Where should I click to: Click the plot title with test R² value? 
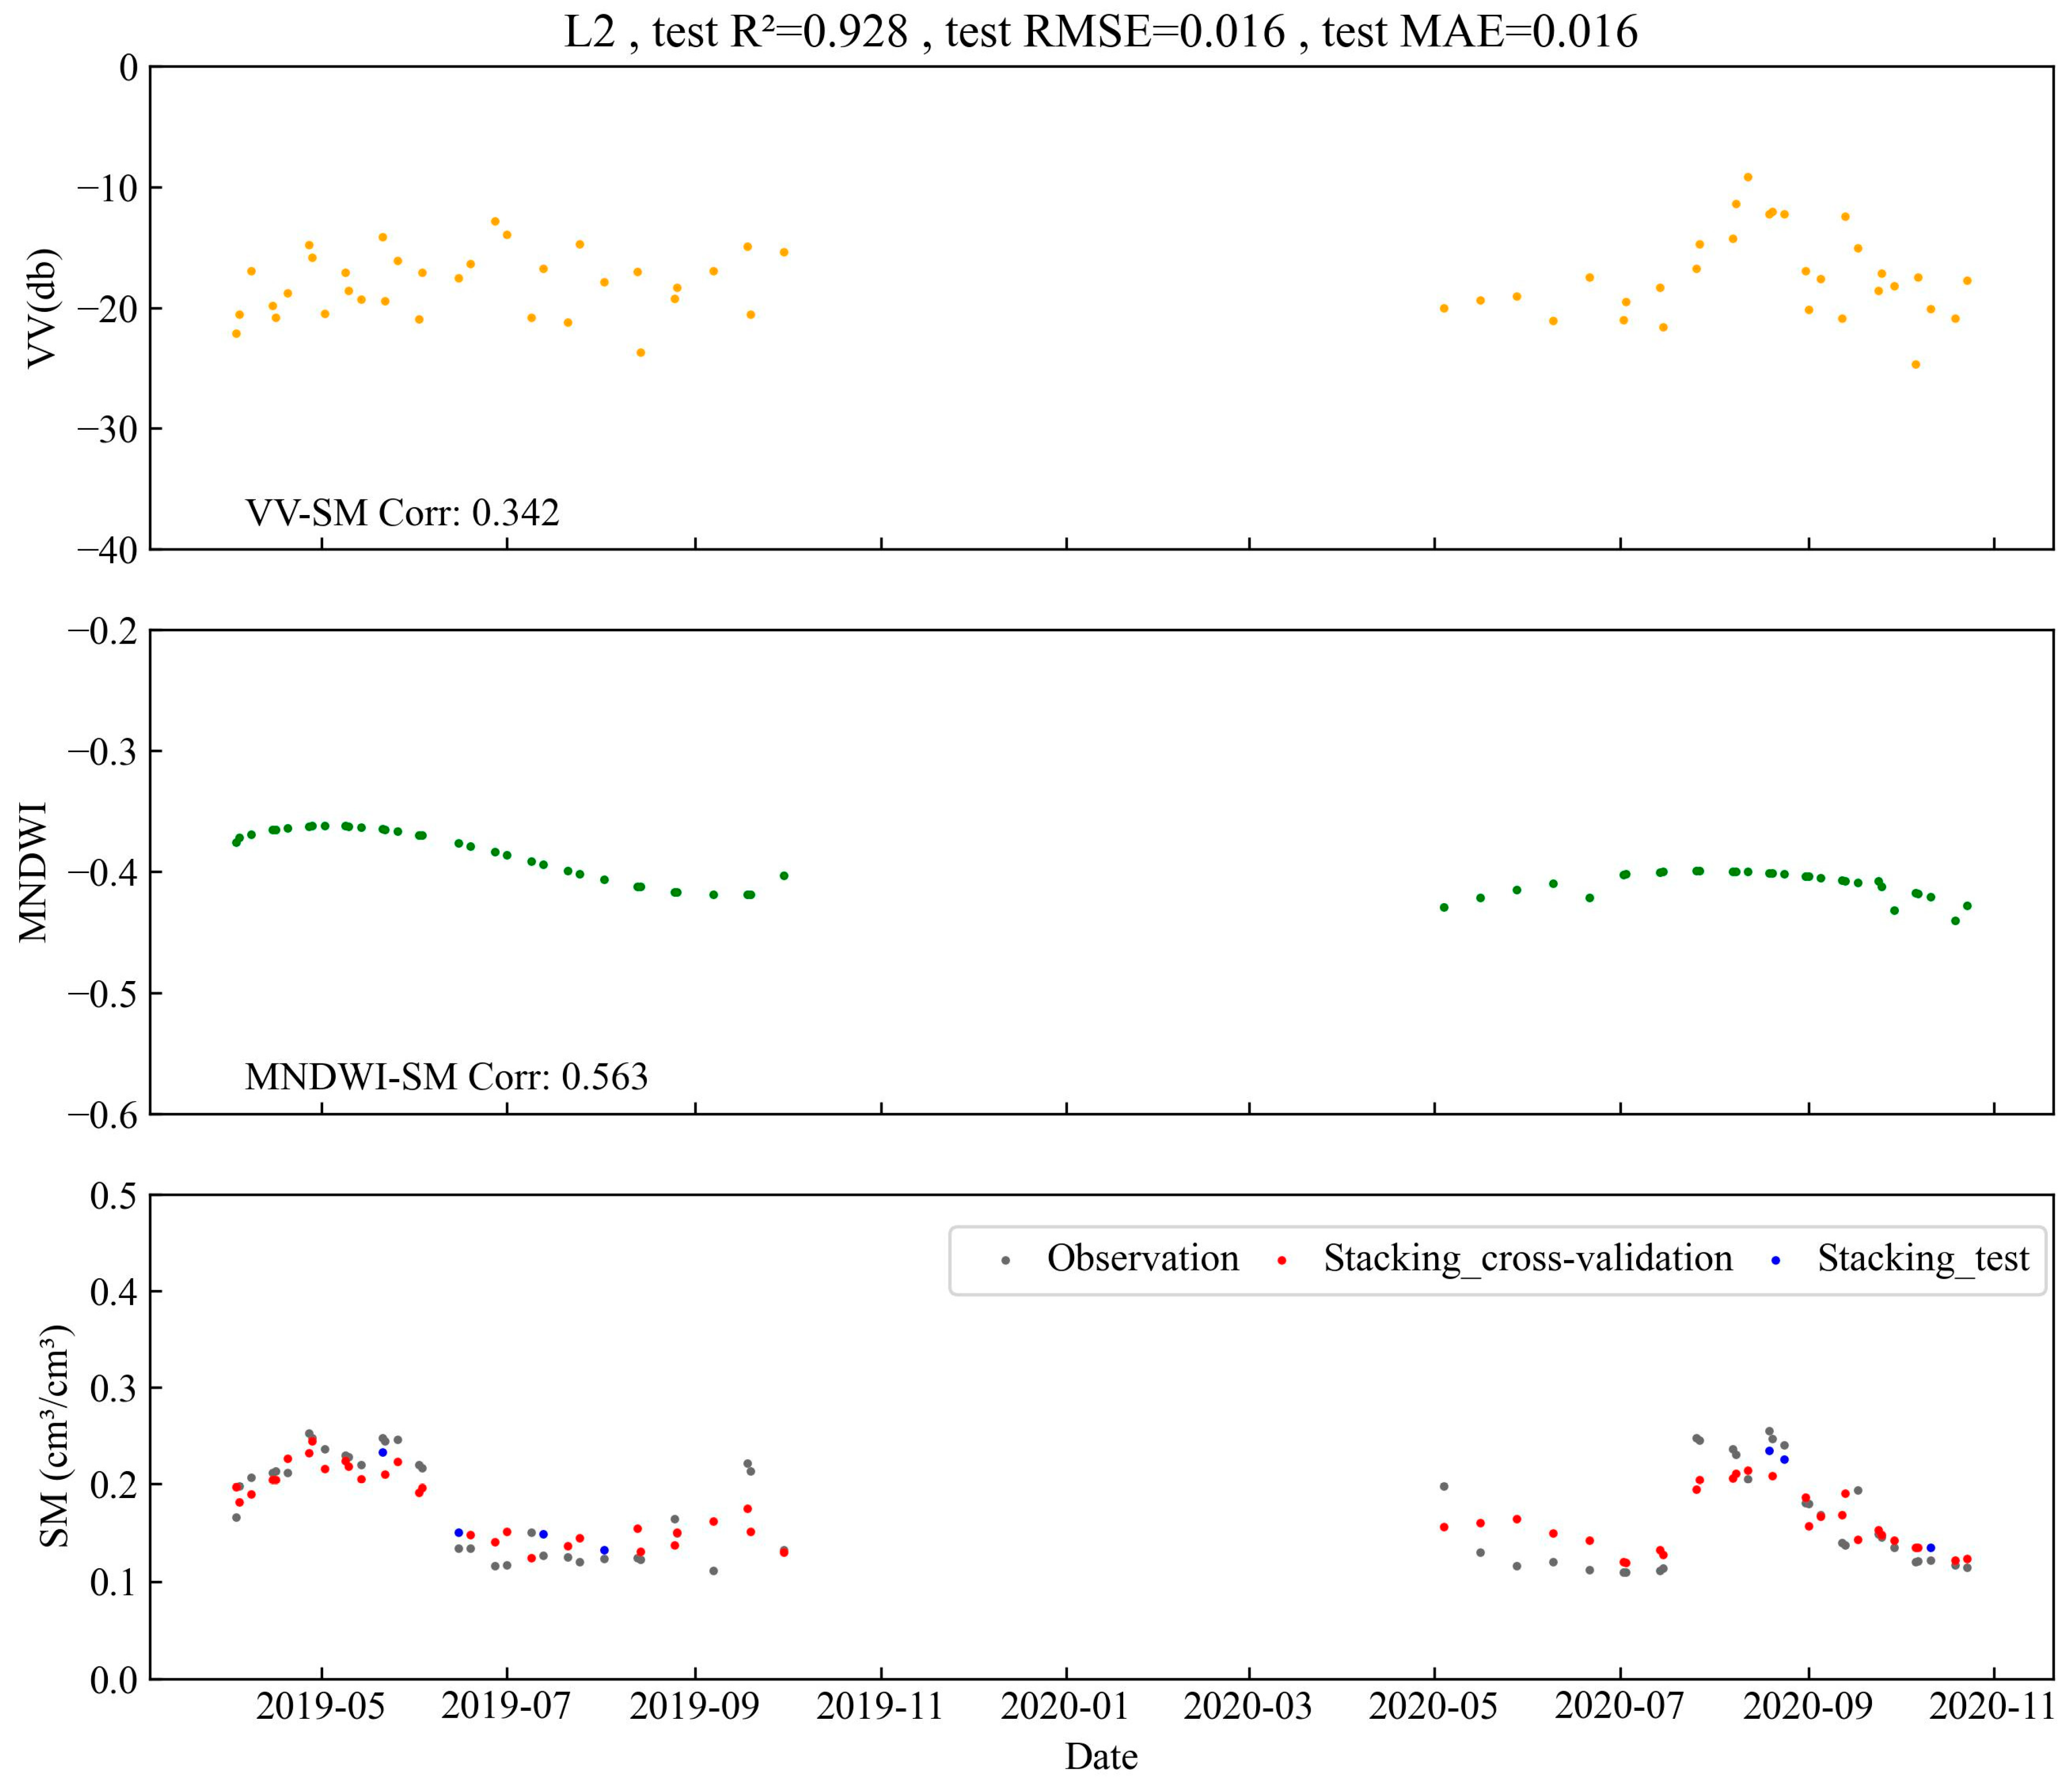[x=1101, y=31]
